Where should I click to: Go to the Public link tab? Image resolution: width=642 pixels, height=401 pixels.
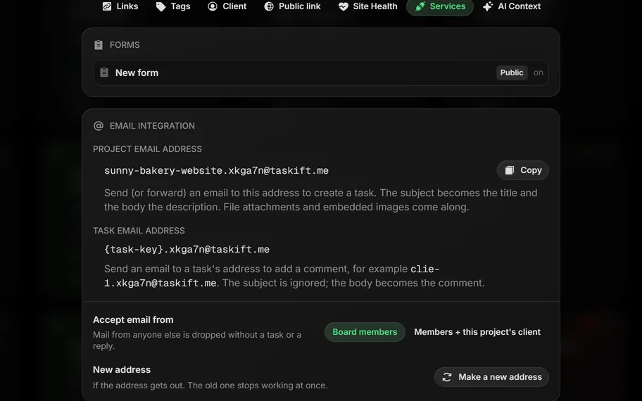pos(292,6)
